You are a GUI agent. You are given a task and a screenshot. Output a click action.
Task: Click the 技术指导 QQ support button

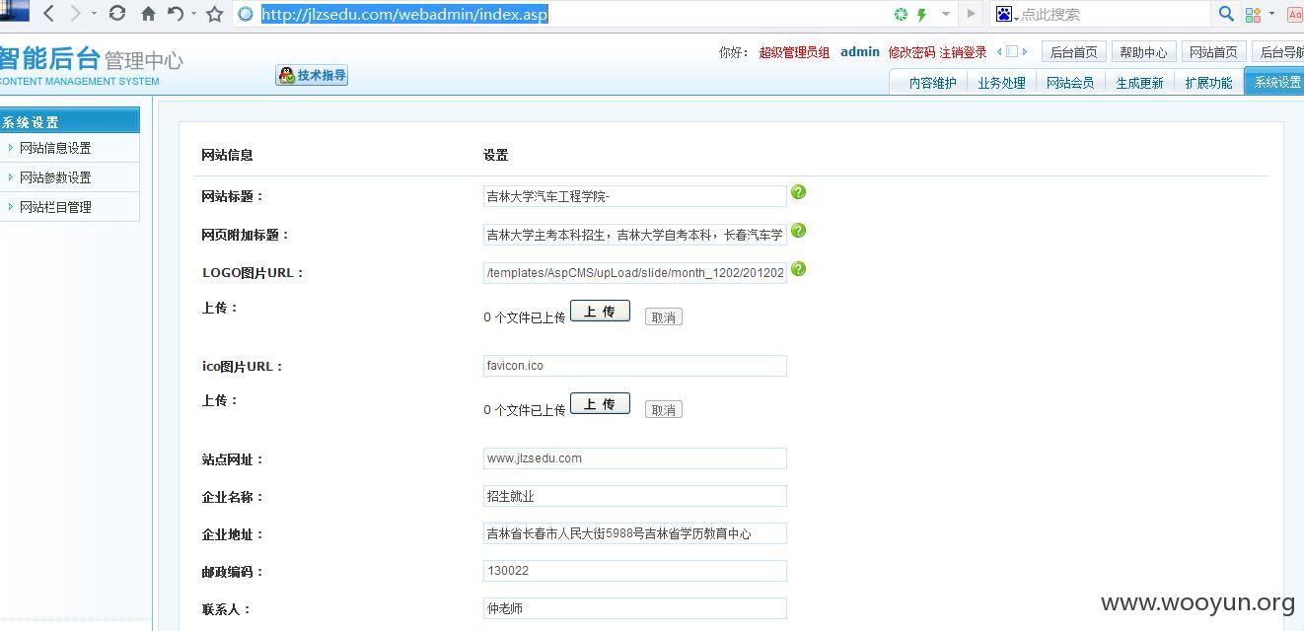point(312,75)
